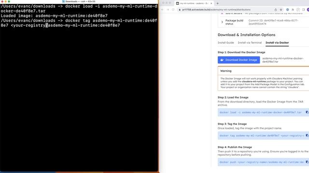Click the terminal cursor after your-registry
Viewport: 309px width, 173px height.
pos(47,25)
